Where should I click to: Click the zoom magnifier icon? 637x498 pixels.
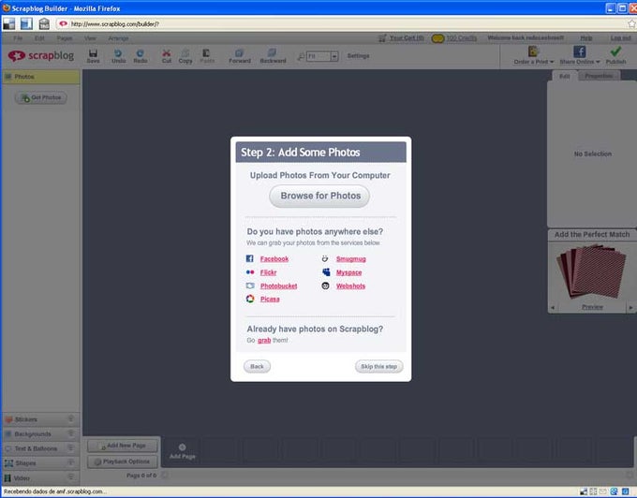(x=301, y=56)
